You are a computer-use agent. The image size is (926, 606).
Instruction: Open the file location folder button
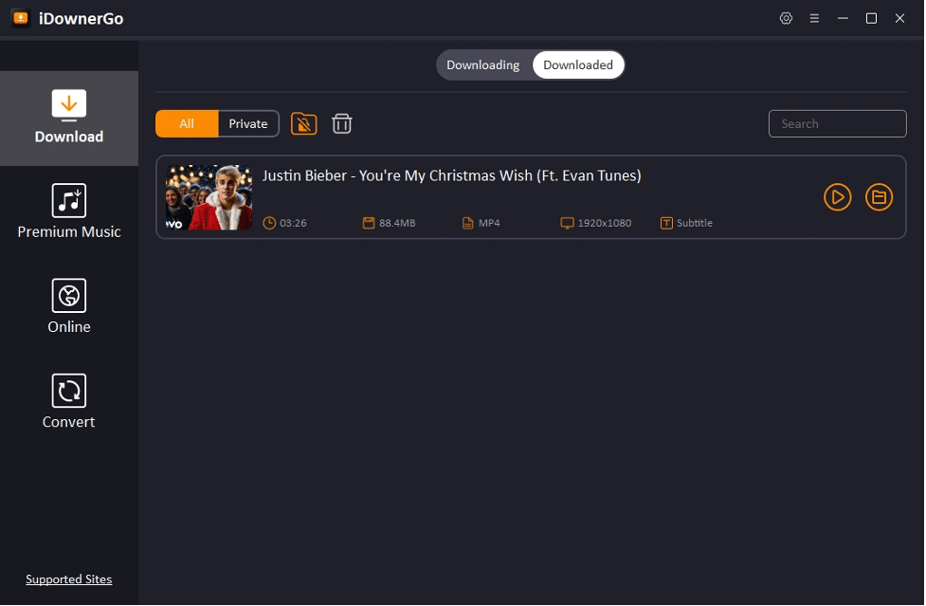(879, 197)
